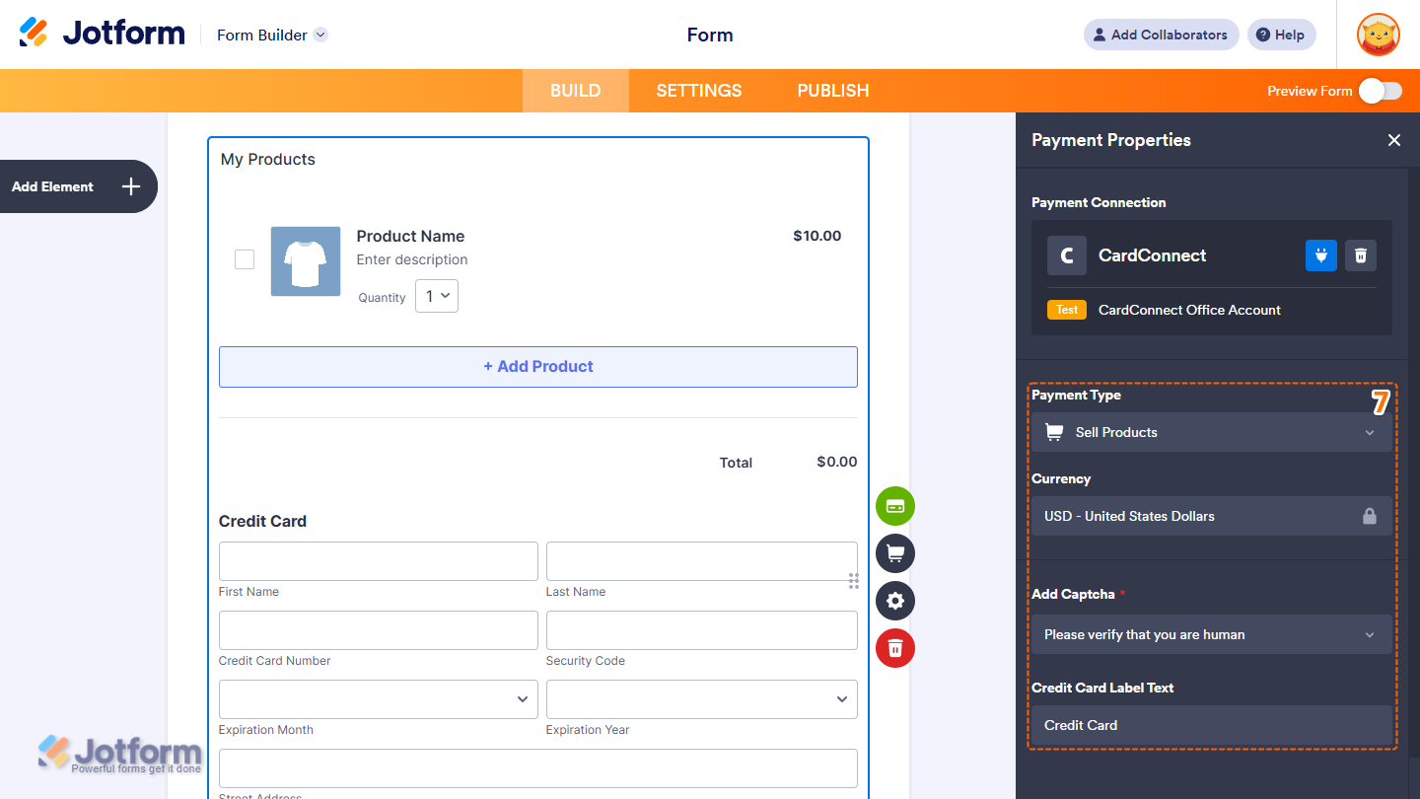Image resolution: width=1420 pixels, height=799 pixels.
Task: Toggle the Preview Form switch
Action: pos(1380,90)
